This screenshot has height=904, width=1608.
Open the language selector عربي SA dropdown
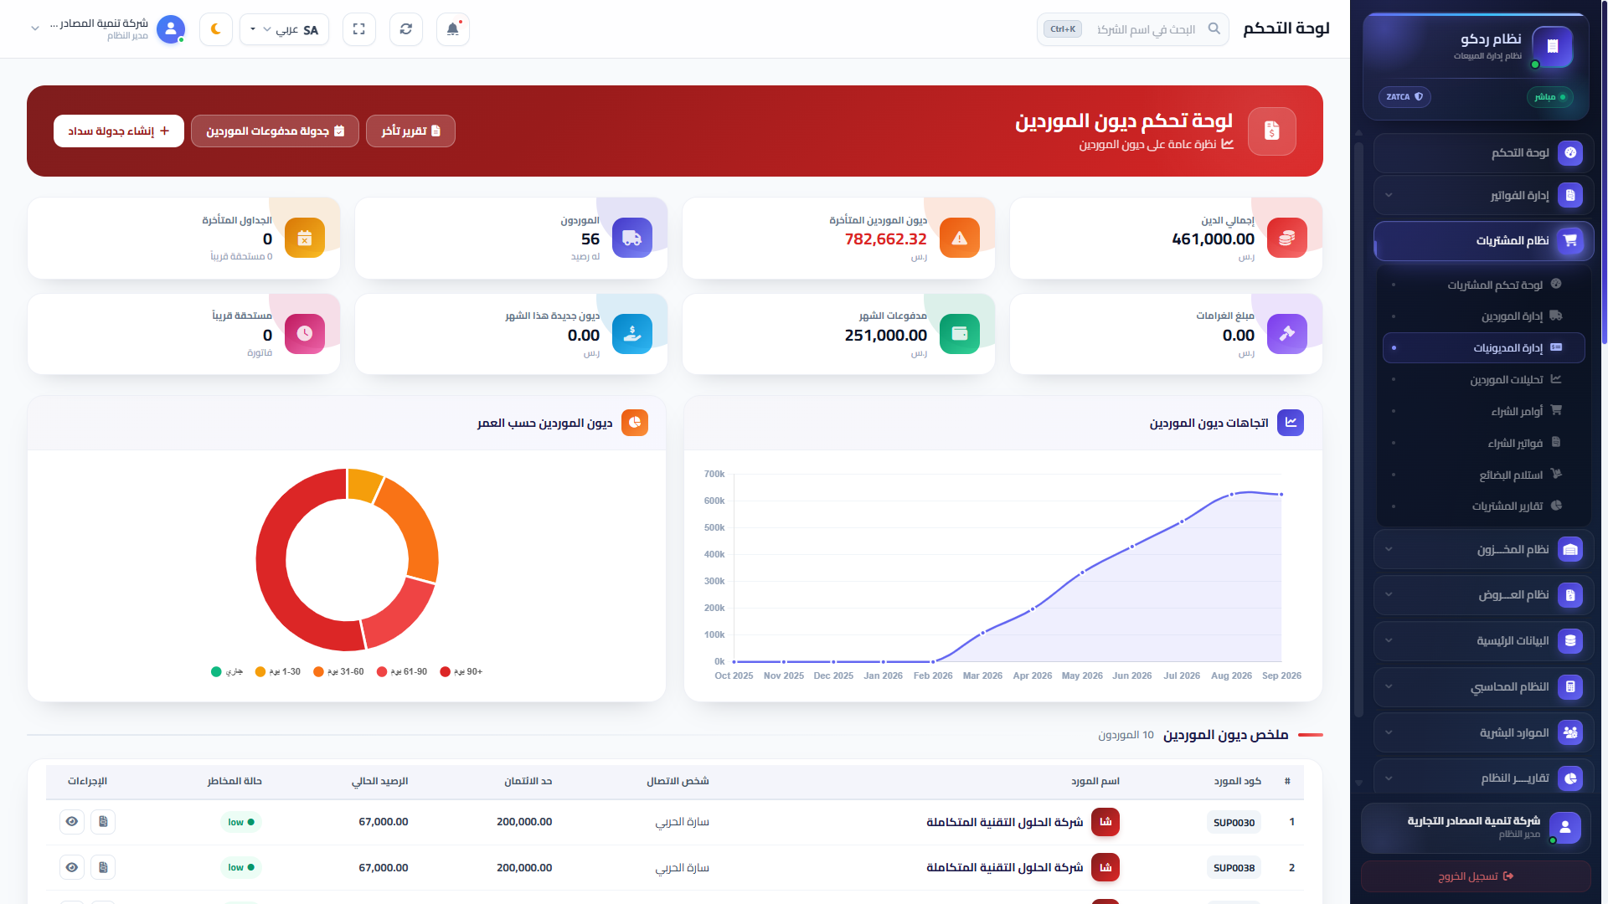click(x=285, y=29)
